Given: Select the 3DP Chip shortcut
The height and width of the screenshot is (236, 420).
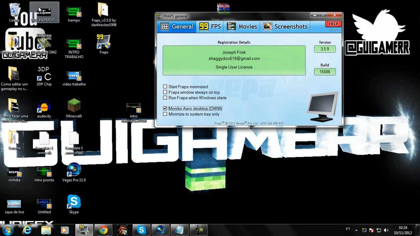Looking at the screenshot, I should pyautogui.click(x=44, y=77).
